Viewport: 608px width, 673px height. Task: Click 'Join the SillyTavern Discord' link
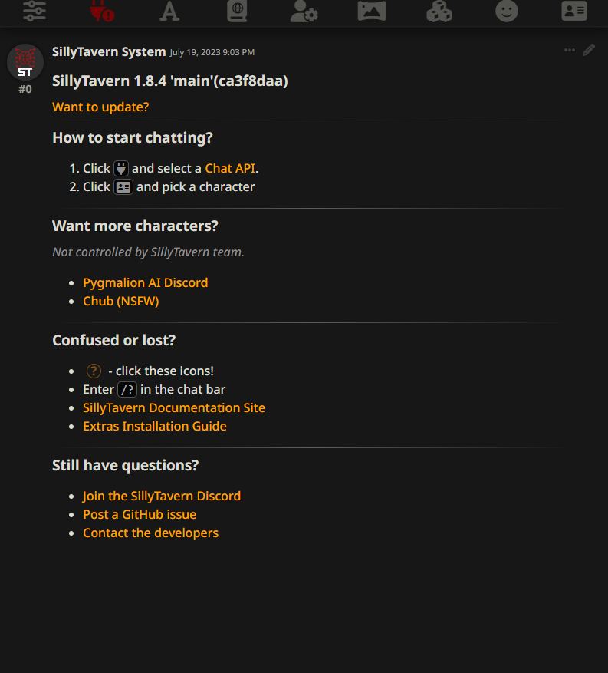[x=161, y=496]
